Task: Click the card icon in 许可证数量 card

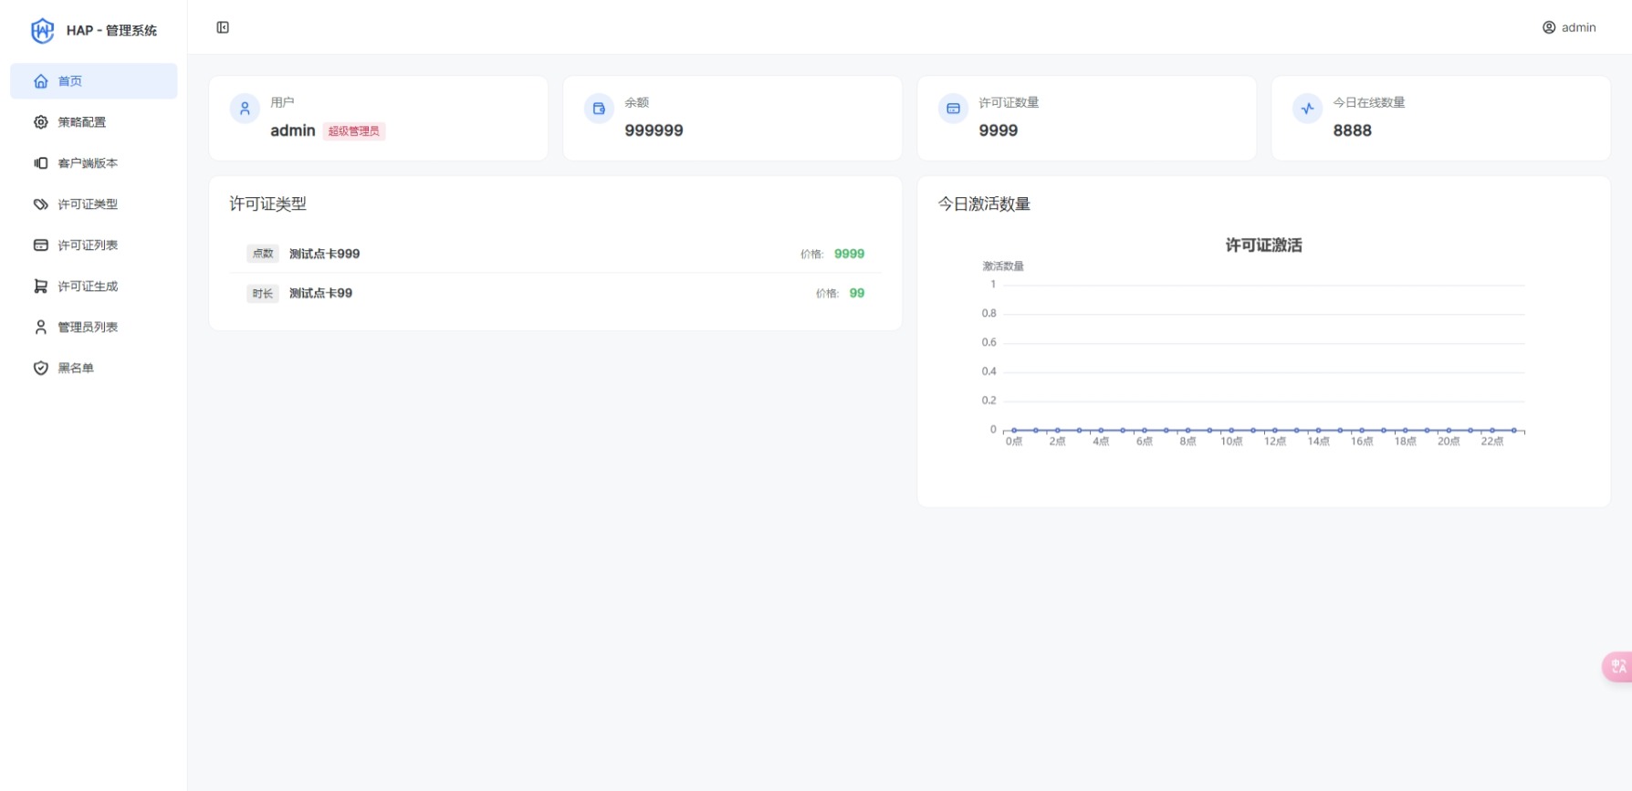Action: [x=953, y=109]
